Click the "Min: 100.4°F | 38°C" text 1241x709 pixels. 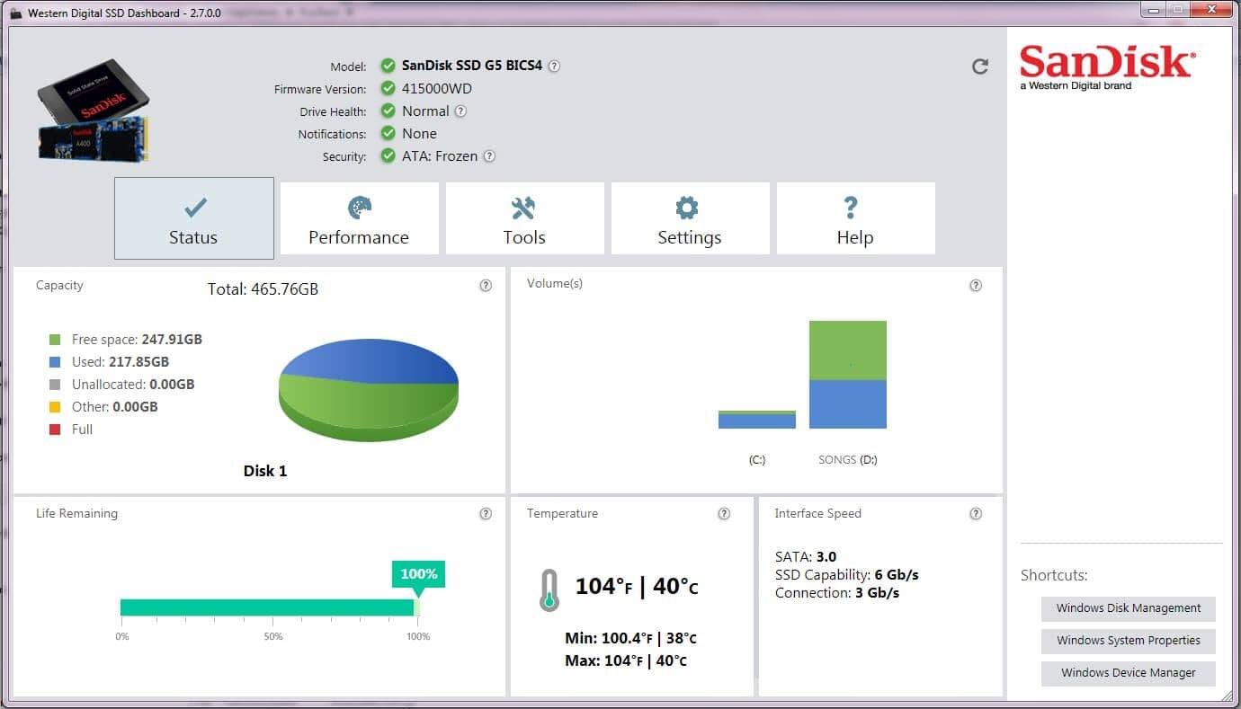pyautogui.click(x=630, y=639)
